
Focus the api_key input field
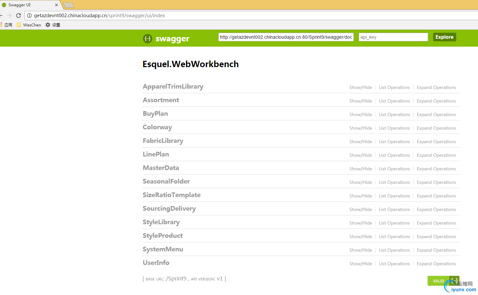393,37
